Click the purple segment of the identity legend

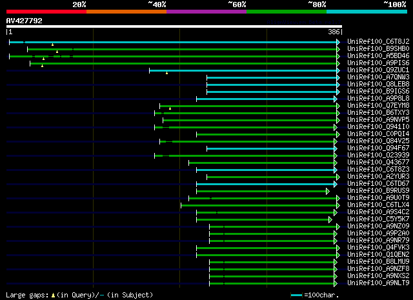click(x=206, y=12)
